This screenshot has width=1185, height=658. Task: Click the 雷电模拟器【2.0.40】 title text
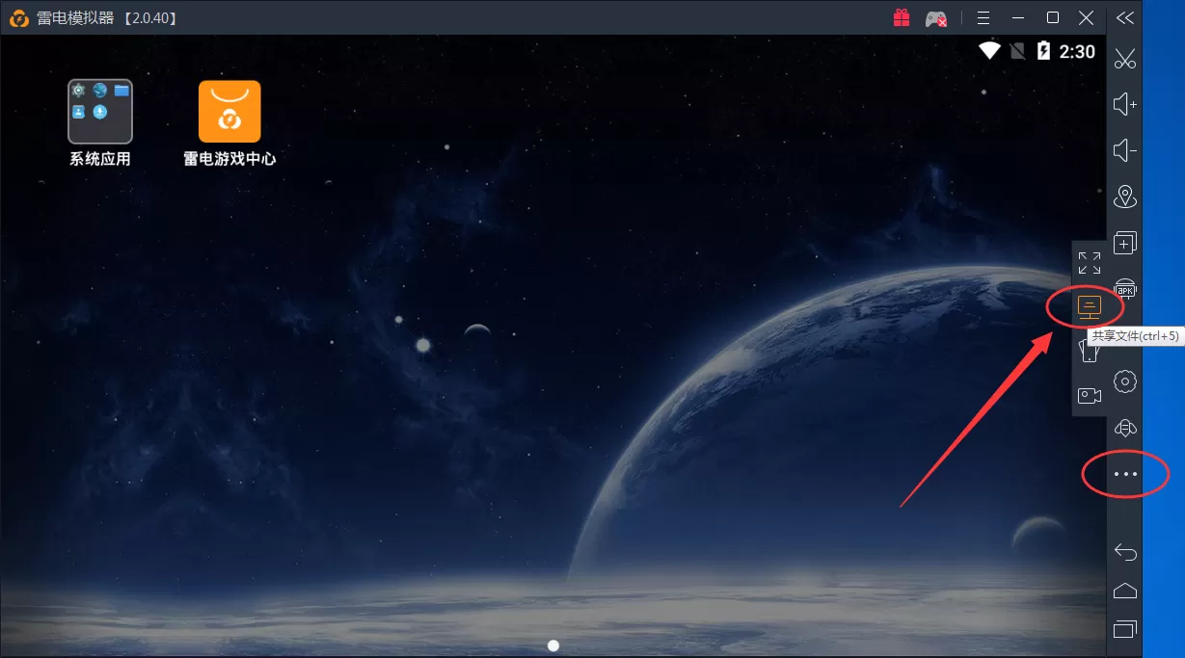109,18
